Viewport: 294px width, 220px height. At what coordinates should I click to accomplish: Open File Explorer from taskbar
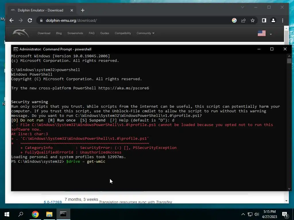[x=49, y=214]
